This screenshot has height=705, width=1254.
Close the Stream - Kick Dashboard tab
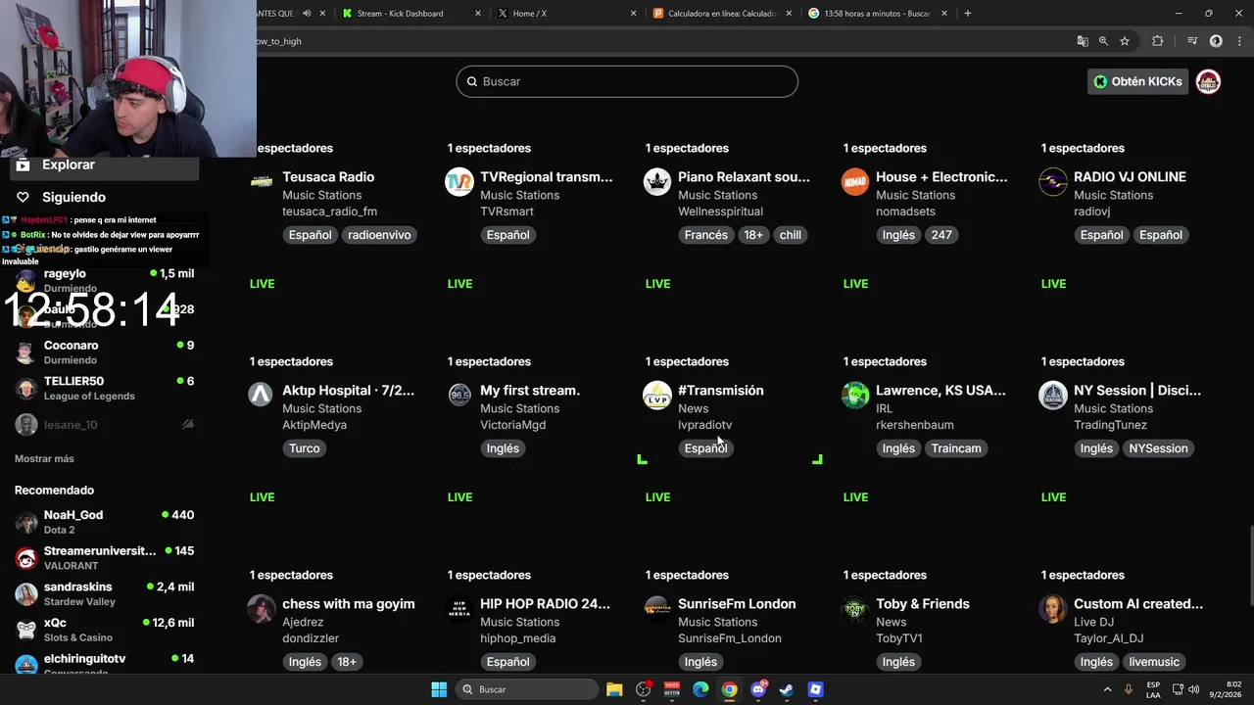(478, 13)
